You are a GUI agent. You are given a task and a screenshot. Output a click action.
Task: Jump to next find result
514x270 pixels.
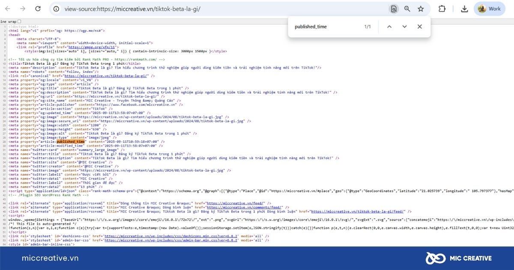tap(404, 27)
